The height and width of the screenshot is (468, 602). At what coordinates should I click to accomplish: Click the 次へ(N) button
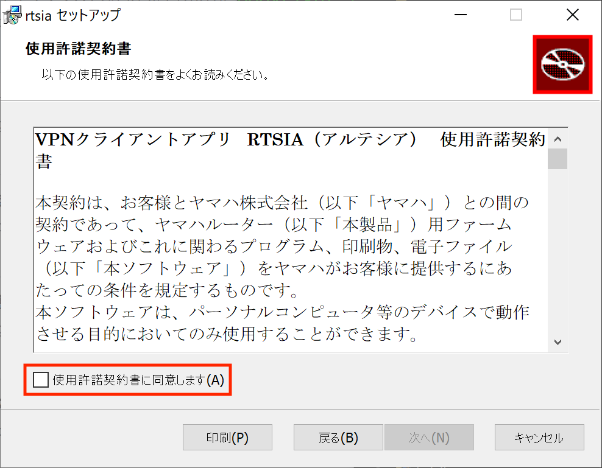429,437
